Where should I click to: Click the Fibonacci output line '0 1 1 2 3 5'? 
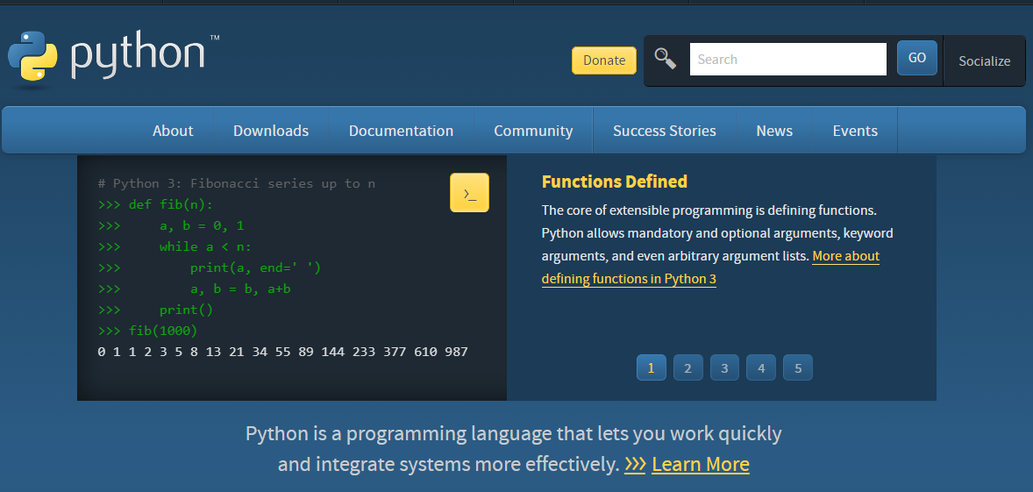[282, 352]
